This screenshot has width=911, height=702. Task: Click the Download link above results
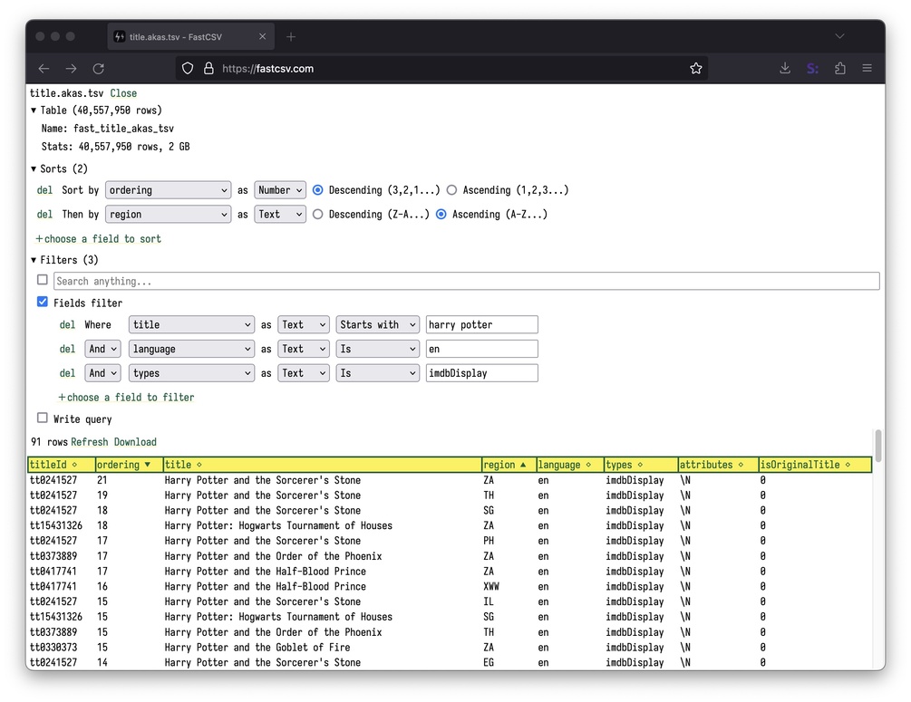coord(135,442)
